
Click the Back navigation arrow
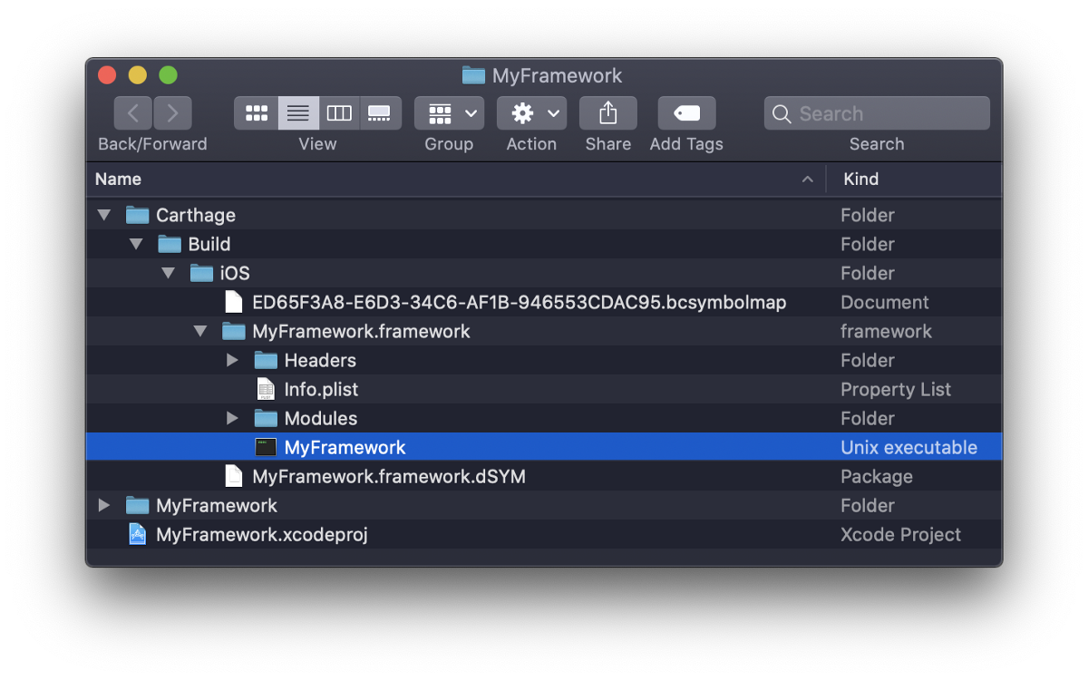132,112
